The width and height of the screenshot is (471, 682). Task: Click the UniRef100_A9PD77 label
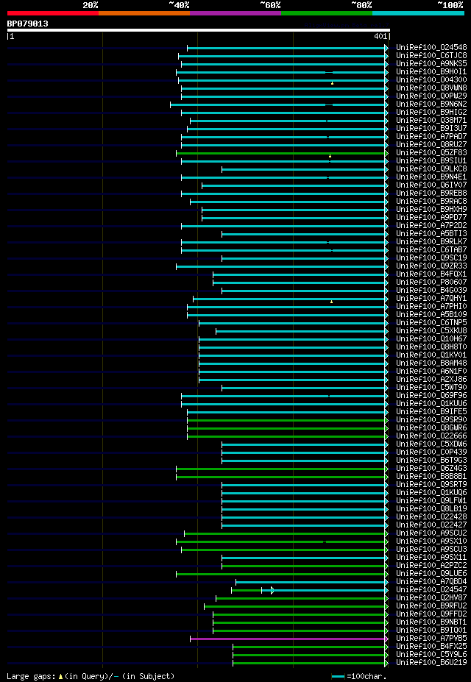(x=431, y=218)
